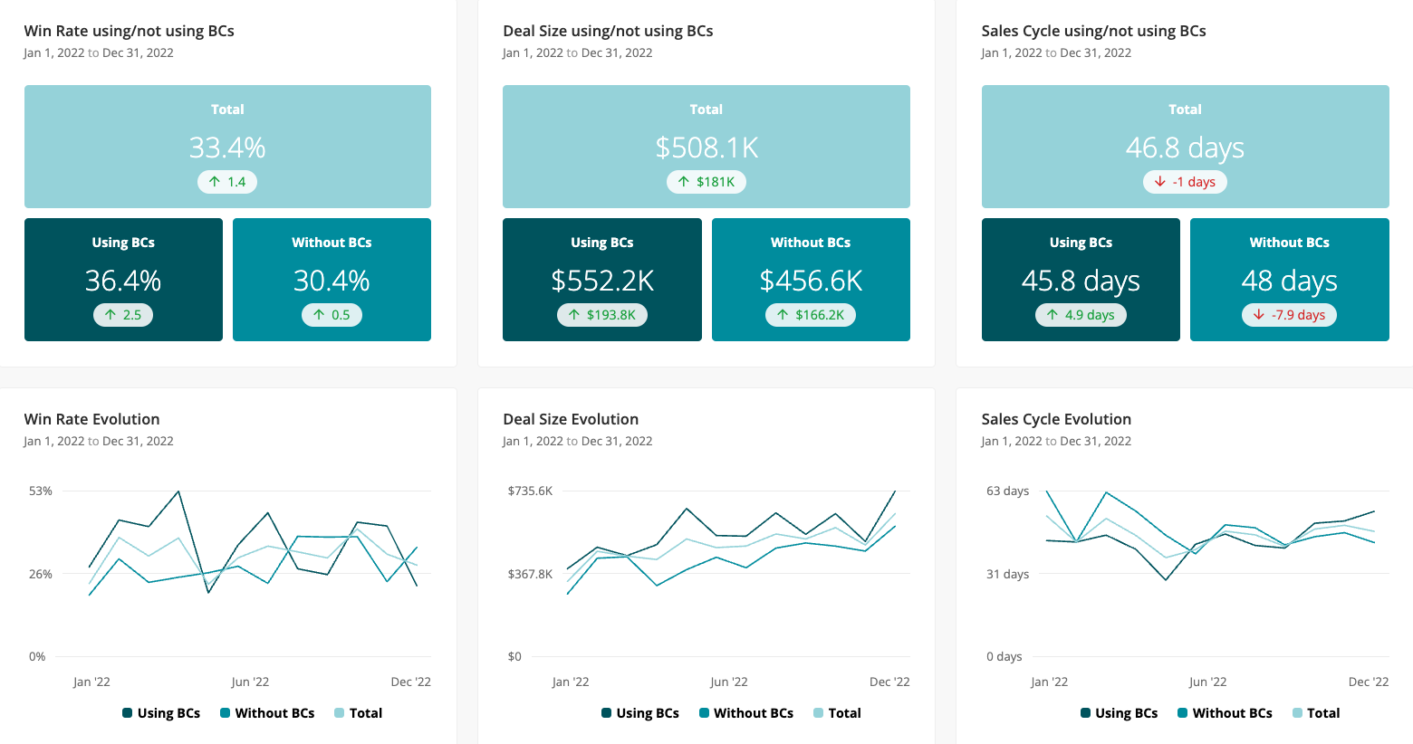Click the -7.9 days change badge
Screen dimensions: 1413x744
pos(1289,315)
